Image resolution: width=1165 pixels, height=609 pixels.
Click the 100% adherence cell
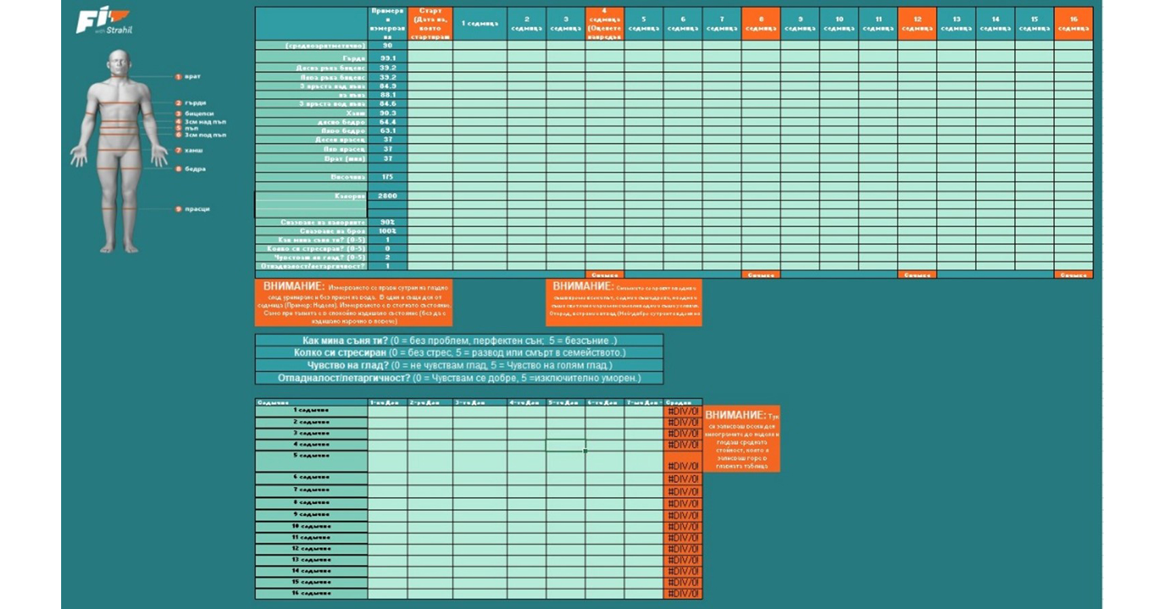coord(388,231)
